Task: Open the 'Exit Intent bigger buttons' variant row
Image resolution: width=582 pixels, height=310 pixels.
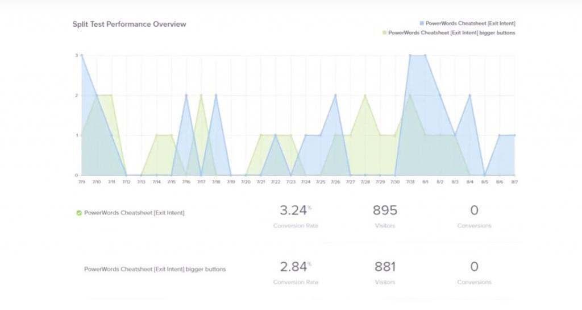Action: 155,269
